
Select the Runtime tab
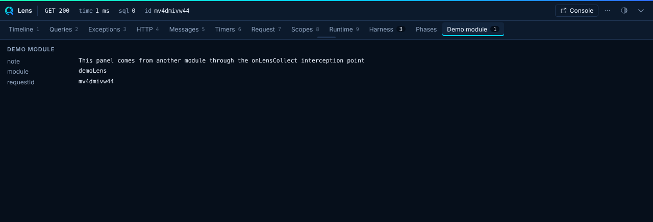[x=344, y=29]
